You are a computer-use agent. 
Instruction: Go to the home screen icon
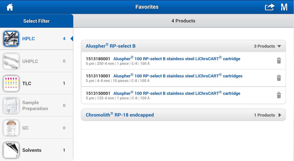(10, 7)
